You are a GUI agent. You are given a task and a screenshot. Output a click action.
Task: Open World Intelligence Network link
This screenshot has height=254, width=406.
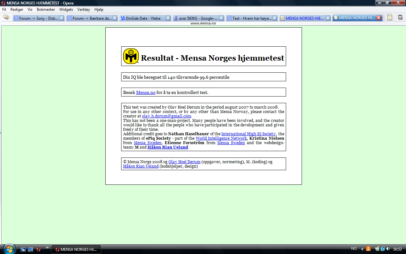click(x=221, y=138)
